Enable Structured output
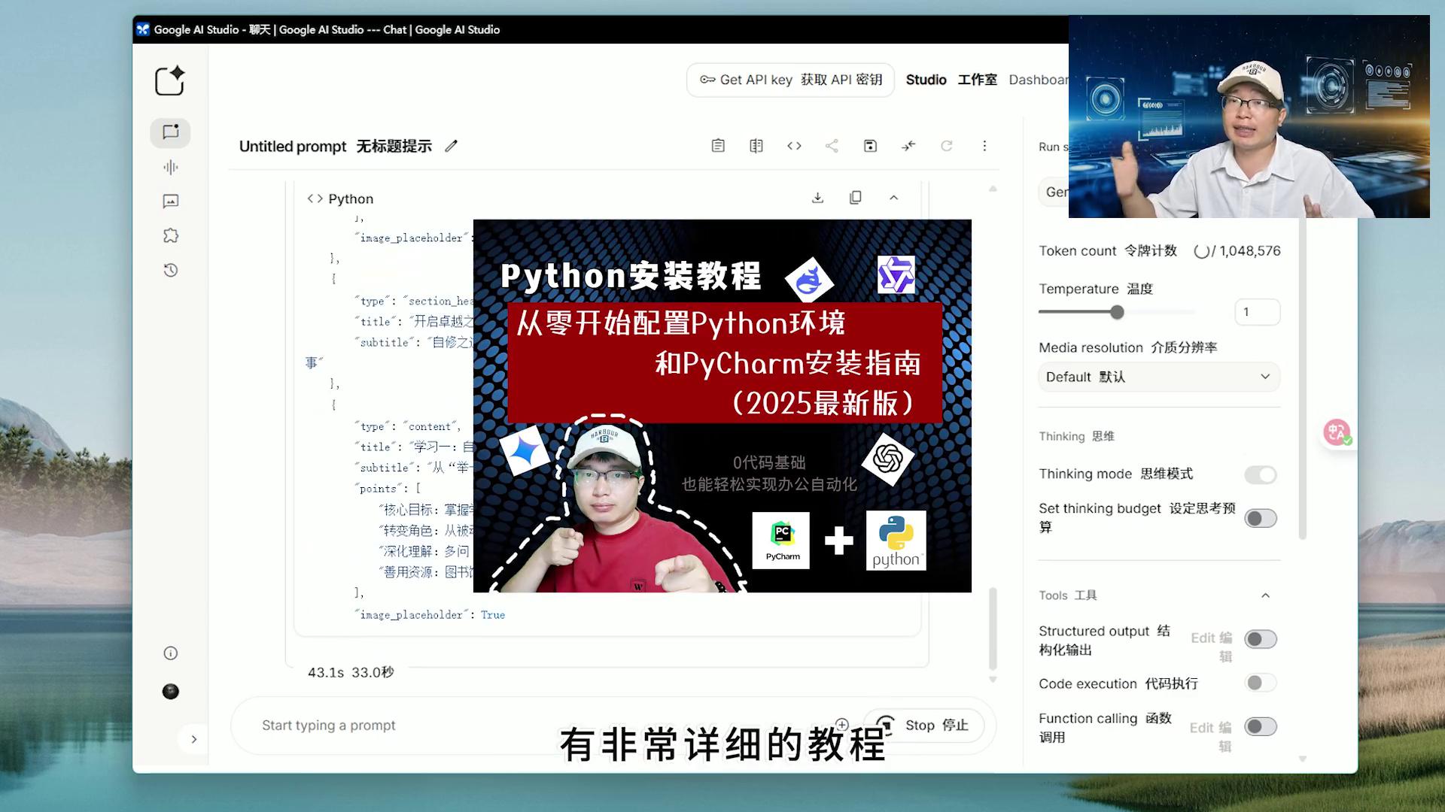Image resolution: width=1445 pixels, height=812 pixels. tap(1261, 638)
